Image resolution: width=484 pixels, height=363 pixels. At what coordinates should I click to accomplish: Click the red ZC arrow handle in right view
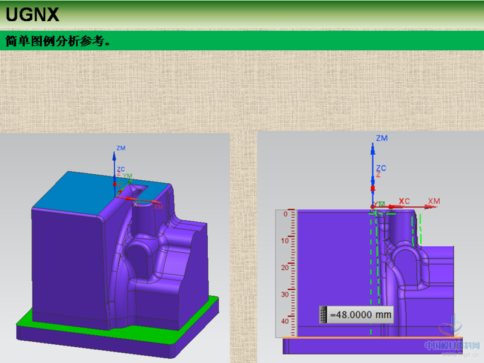pyautogui.click(x=373, y=188)
